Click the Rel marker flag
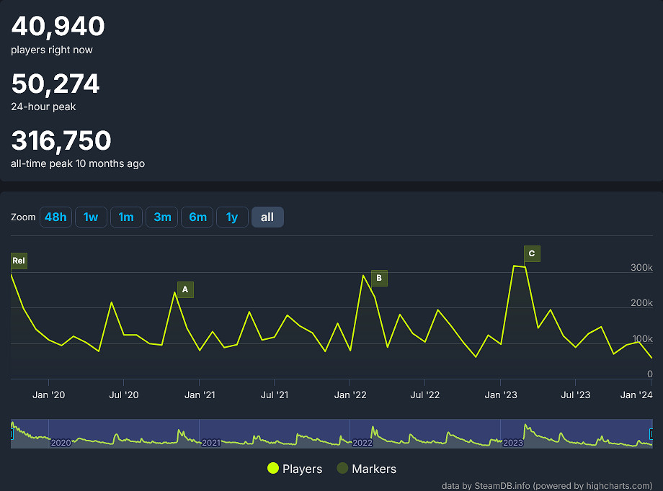 (x=19, y=261)
